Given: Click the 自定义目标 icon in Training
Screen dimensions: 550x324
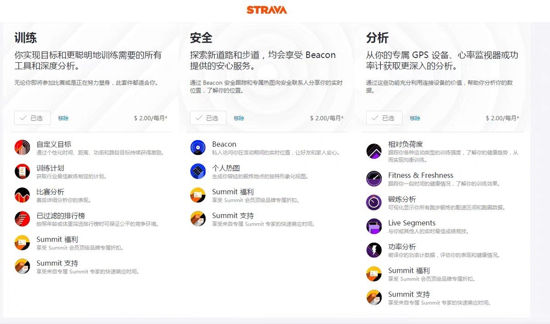Looking at the screenshot, I should [x=22, y=147].
